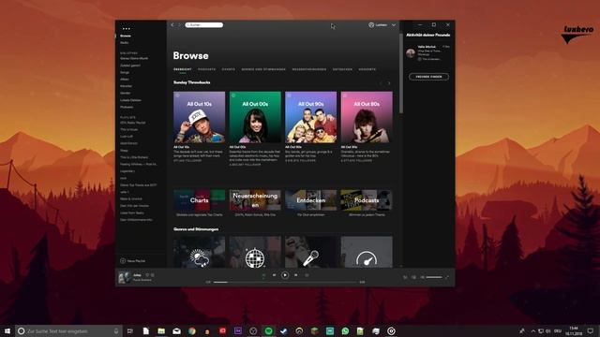
Task: Open the Neuerscheinungen tab
Action: [x=309, y=69]
